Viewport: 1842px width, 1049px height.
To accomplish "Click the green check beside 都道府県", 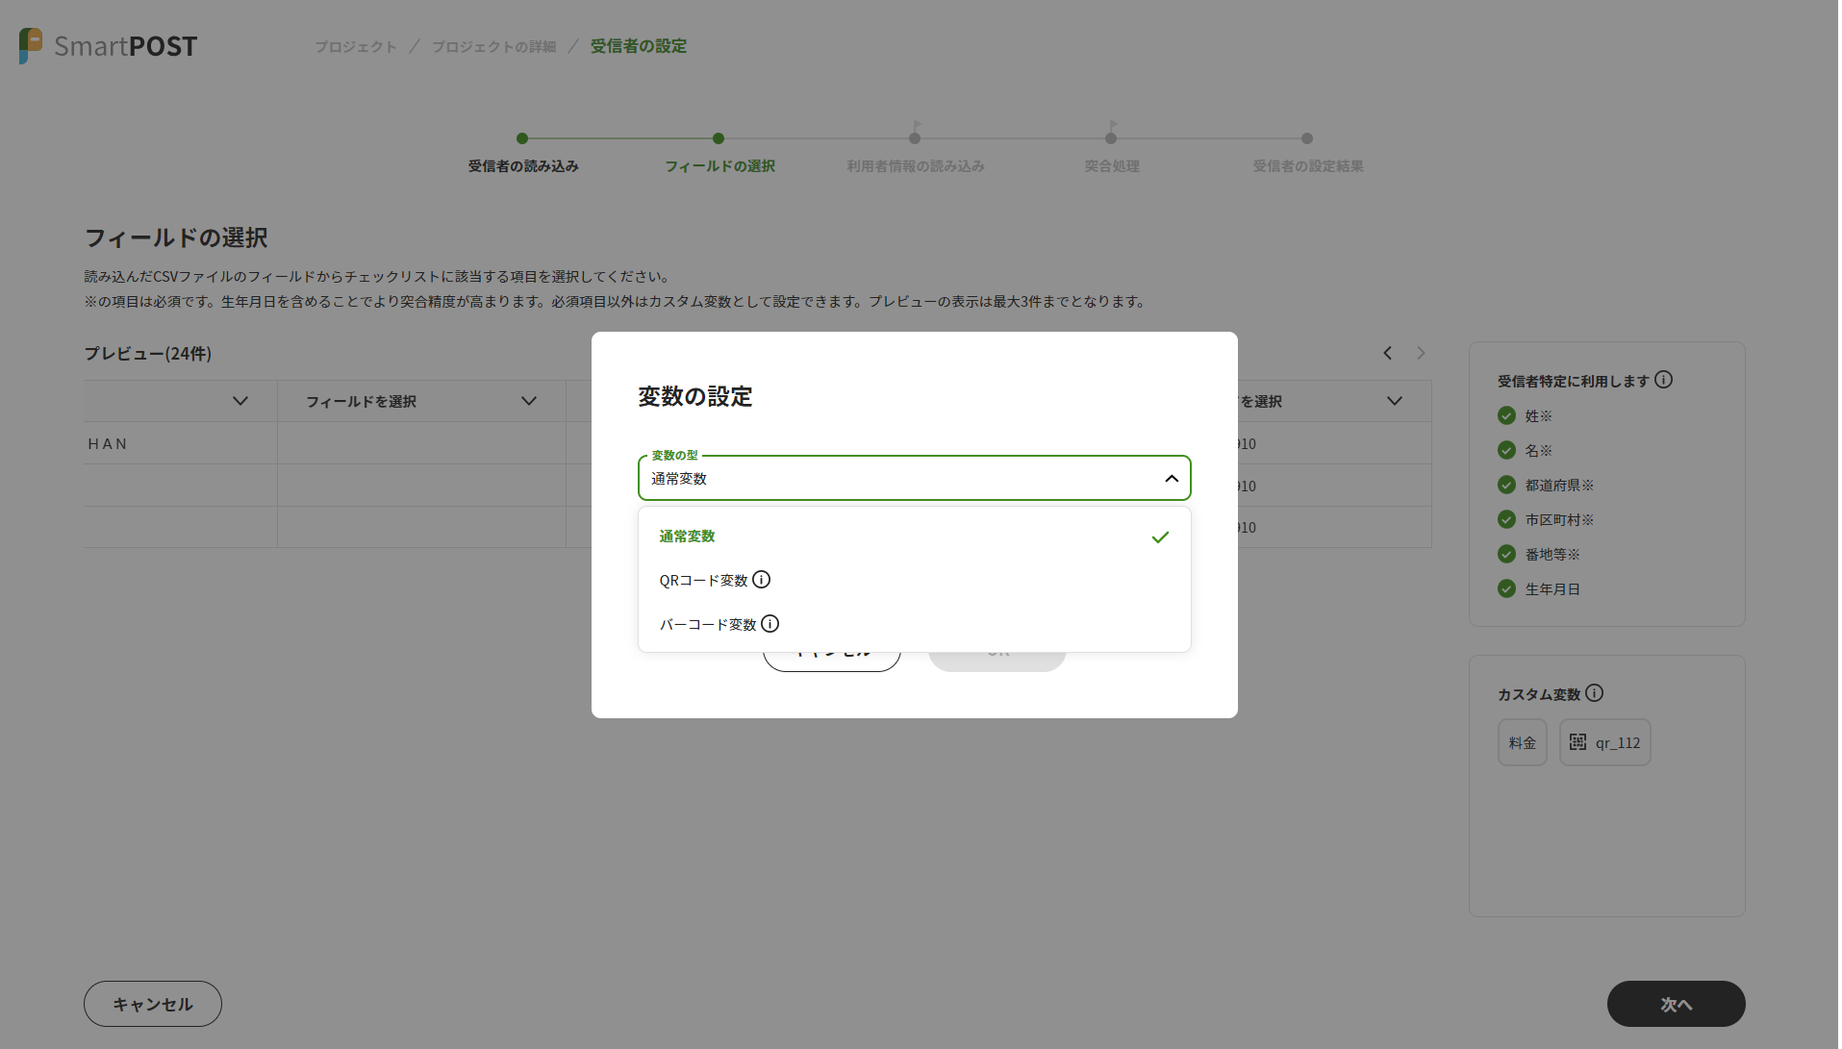I will tap(1506, 485).
